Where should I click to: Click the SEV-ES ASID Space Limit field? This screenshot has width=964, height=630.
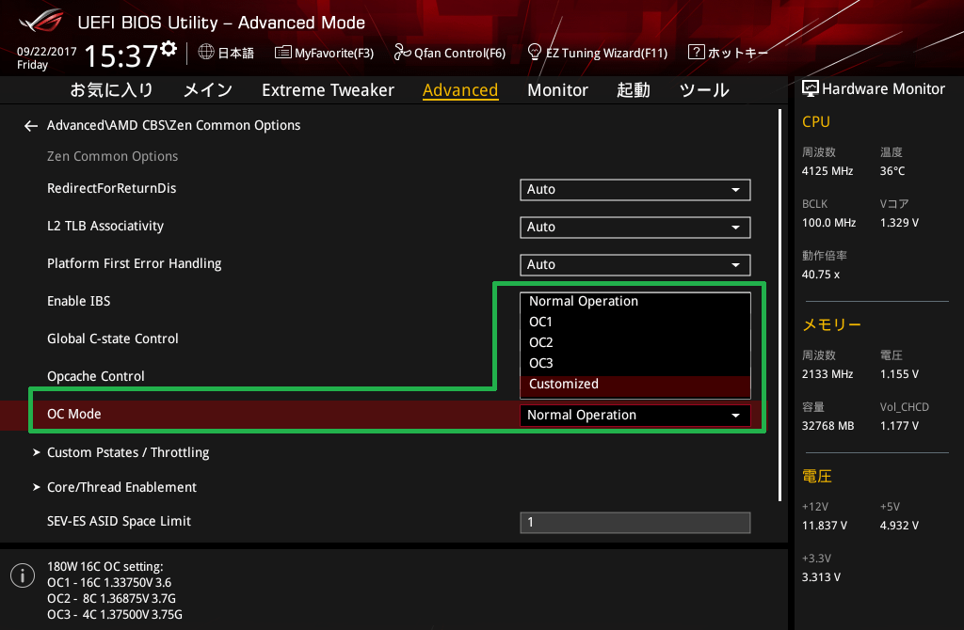pos(635,523)
